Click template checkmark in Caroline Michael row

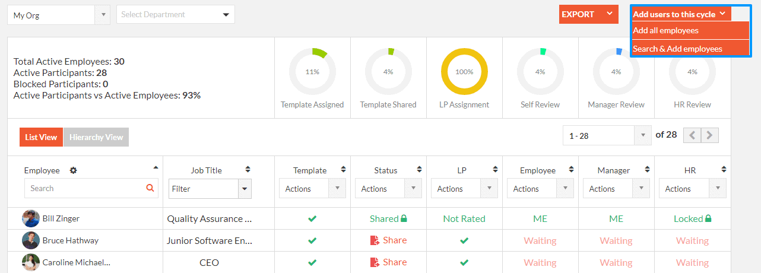(x=312, y=262)
